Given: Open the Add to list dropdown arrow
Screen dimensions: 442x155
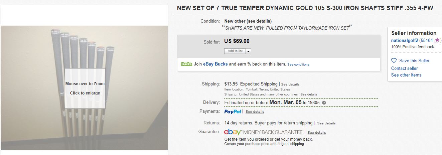Looking at the screenshot, I should click(249, 51).
